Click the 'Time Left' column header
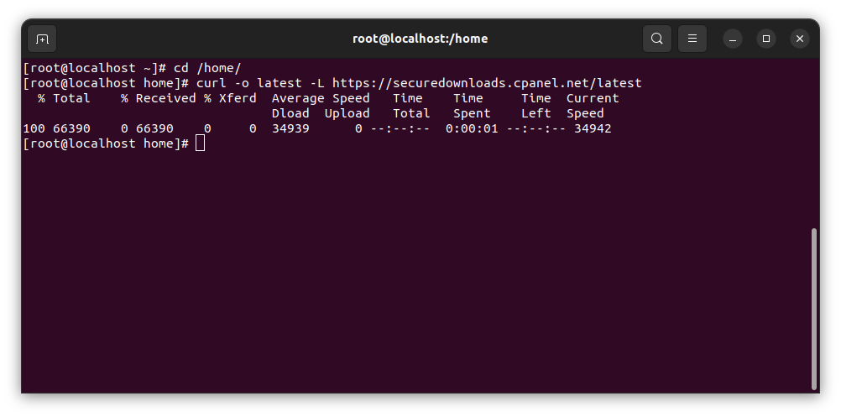Image resolution: width=841 pixels, height=417 pixels. point(535,106)
